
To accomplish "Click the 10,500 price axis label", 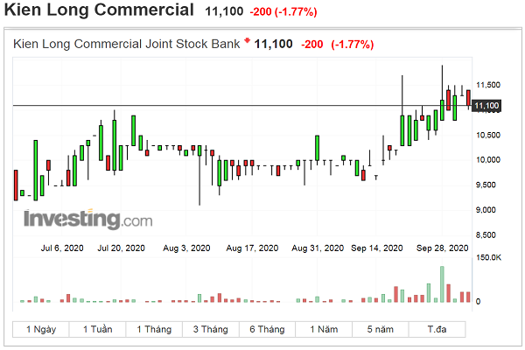I will [488, 135].
